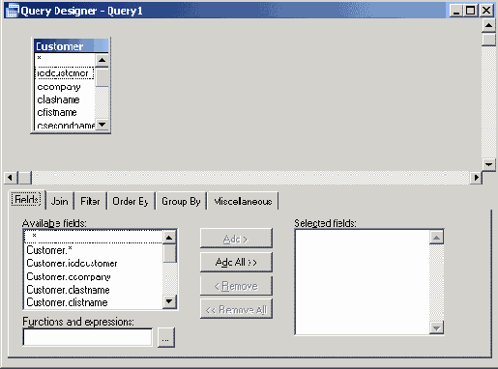Click Selected fields scroll up arrow

tap(436, 238)
